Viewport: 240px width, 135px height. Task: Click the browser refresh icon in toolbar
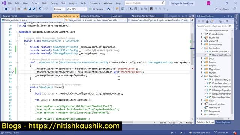108,9
